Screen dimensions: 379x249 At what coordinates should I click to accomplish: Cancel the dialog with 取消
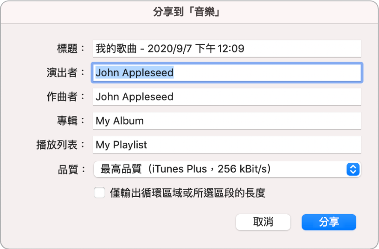click(263, 222)
